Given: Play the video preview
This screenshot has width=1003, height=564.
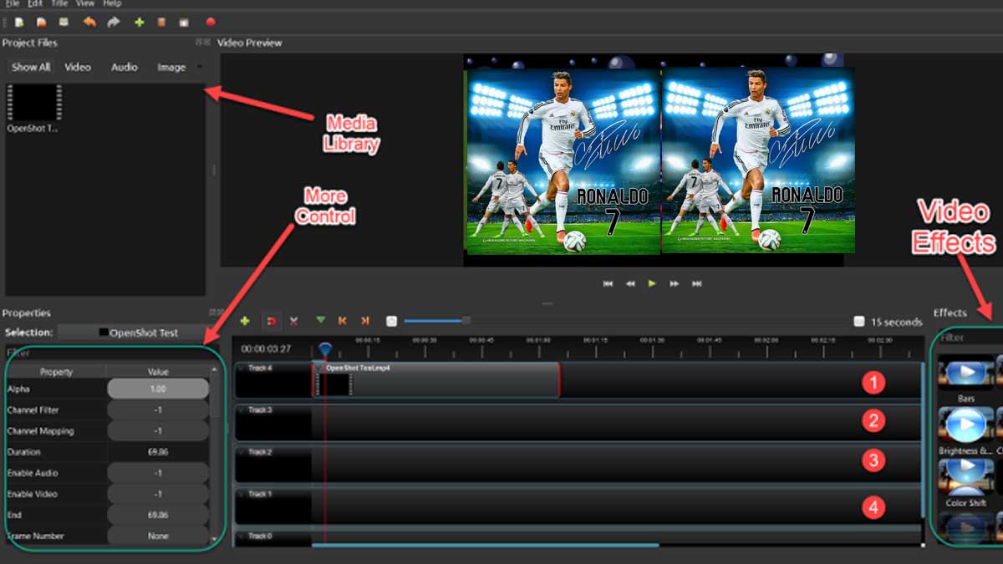Looking at the screenshot, I should point(652,284).
